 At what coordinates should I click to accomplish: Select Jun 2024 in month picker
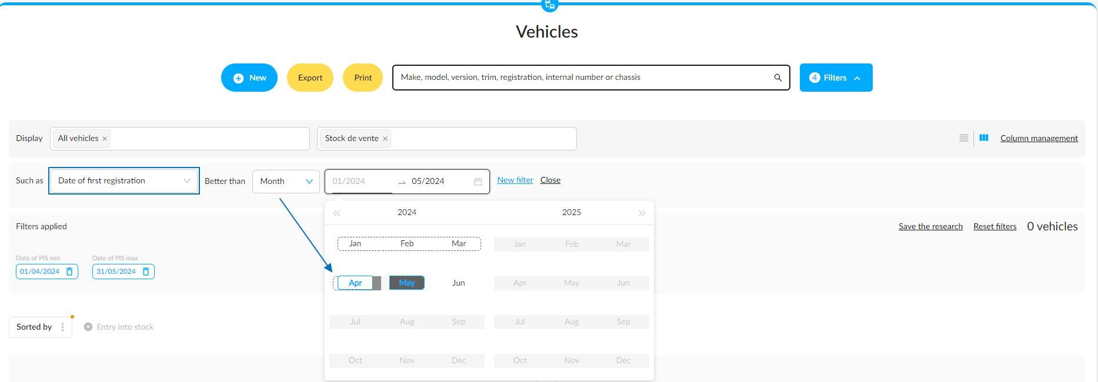click(x=459, y=283)
